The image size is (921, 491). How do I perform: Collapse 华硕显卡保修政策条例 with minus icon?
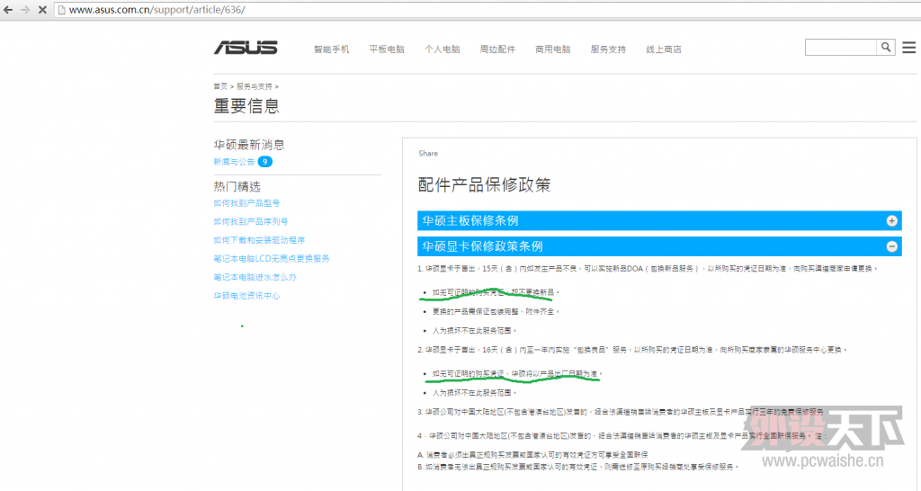(891, 246)
